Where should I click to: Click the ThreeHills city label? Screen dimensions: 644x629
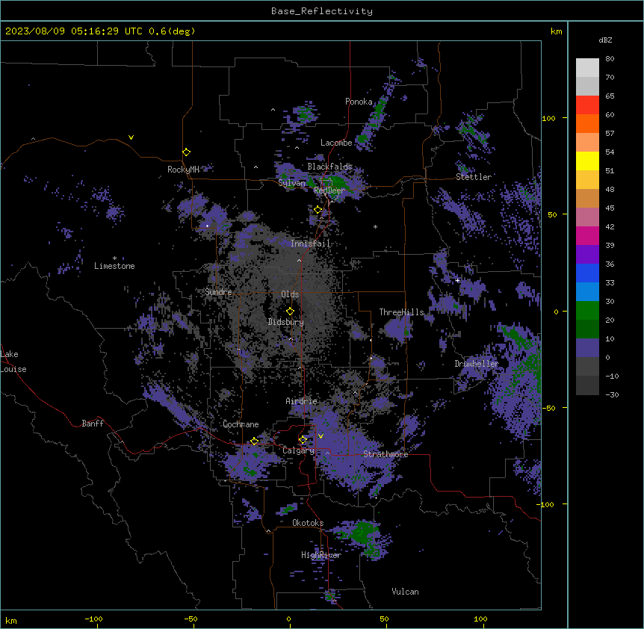coord(401,312)
